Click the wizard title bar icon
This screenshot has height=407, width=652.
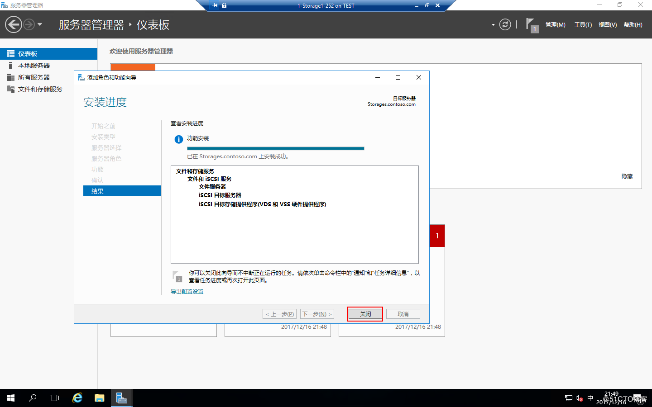81,77
